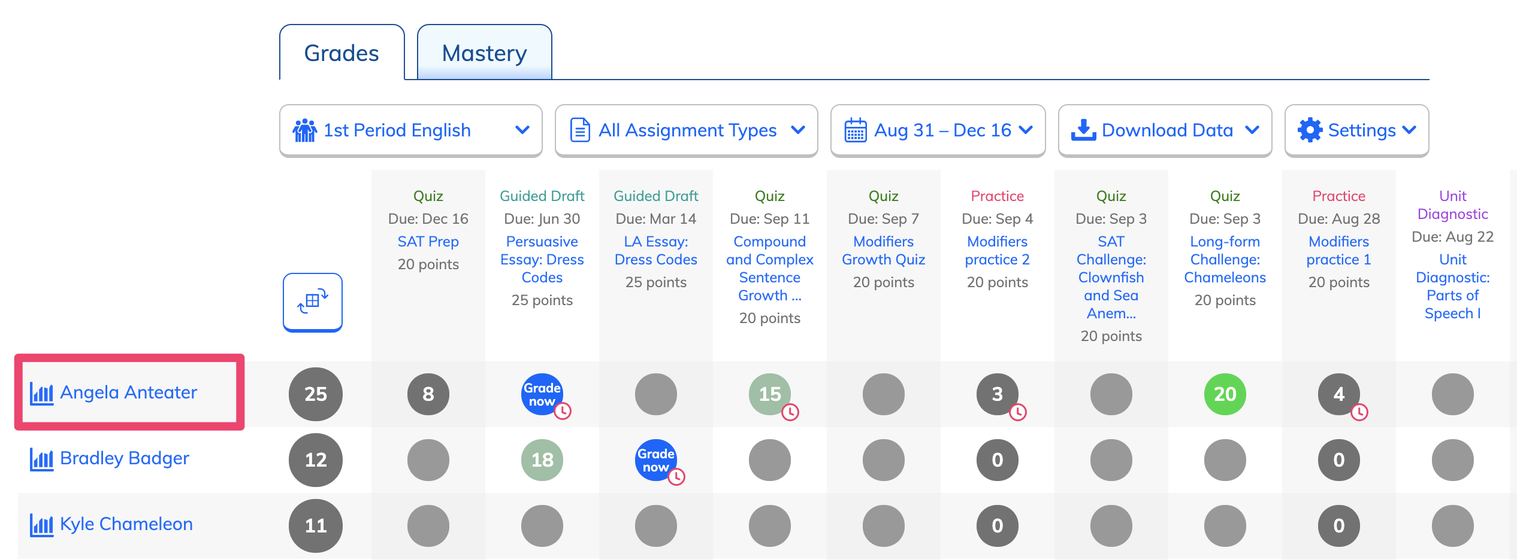
Task: Expand the 1st Period English dropdown
Action: click(x=411, y=130)
